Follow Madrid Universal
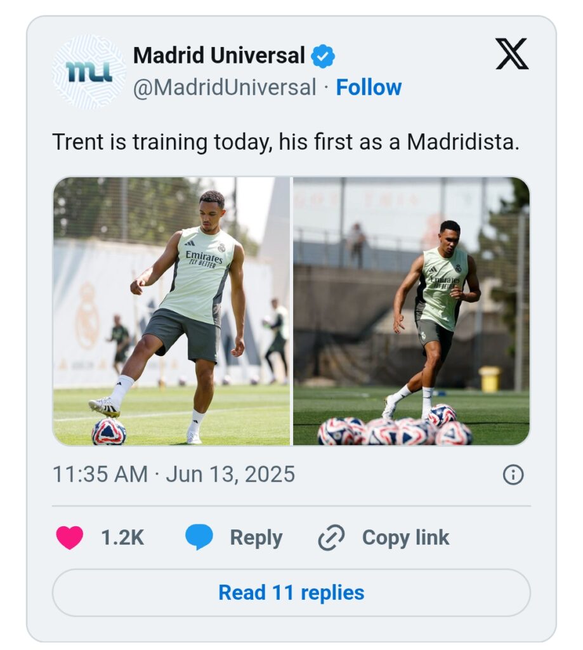Image resolution: width=583 pixels, height=650 pixels. [x=369, y=88]
